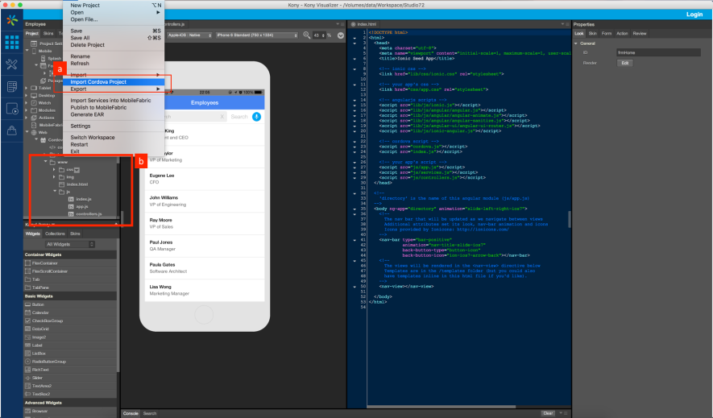Screen dimensions: 713x418
Task: Click the widget palette vertical scrollbar
Action: (118, 307)
